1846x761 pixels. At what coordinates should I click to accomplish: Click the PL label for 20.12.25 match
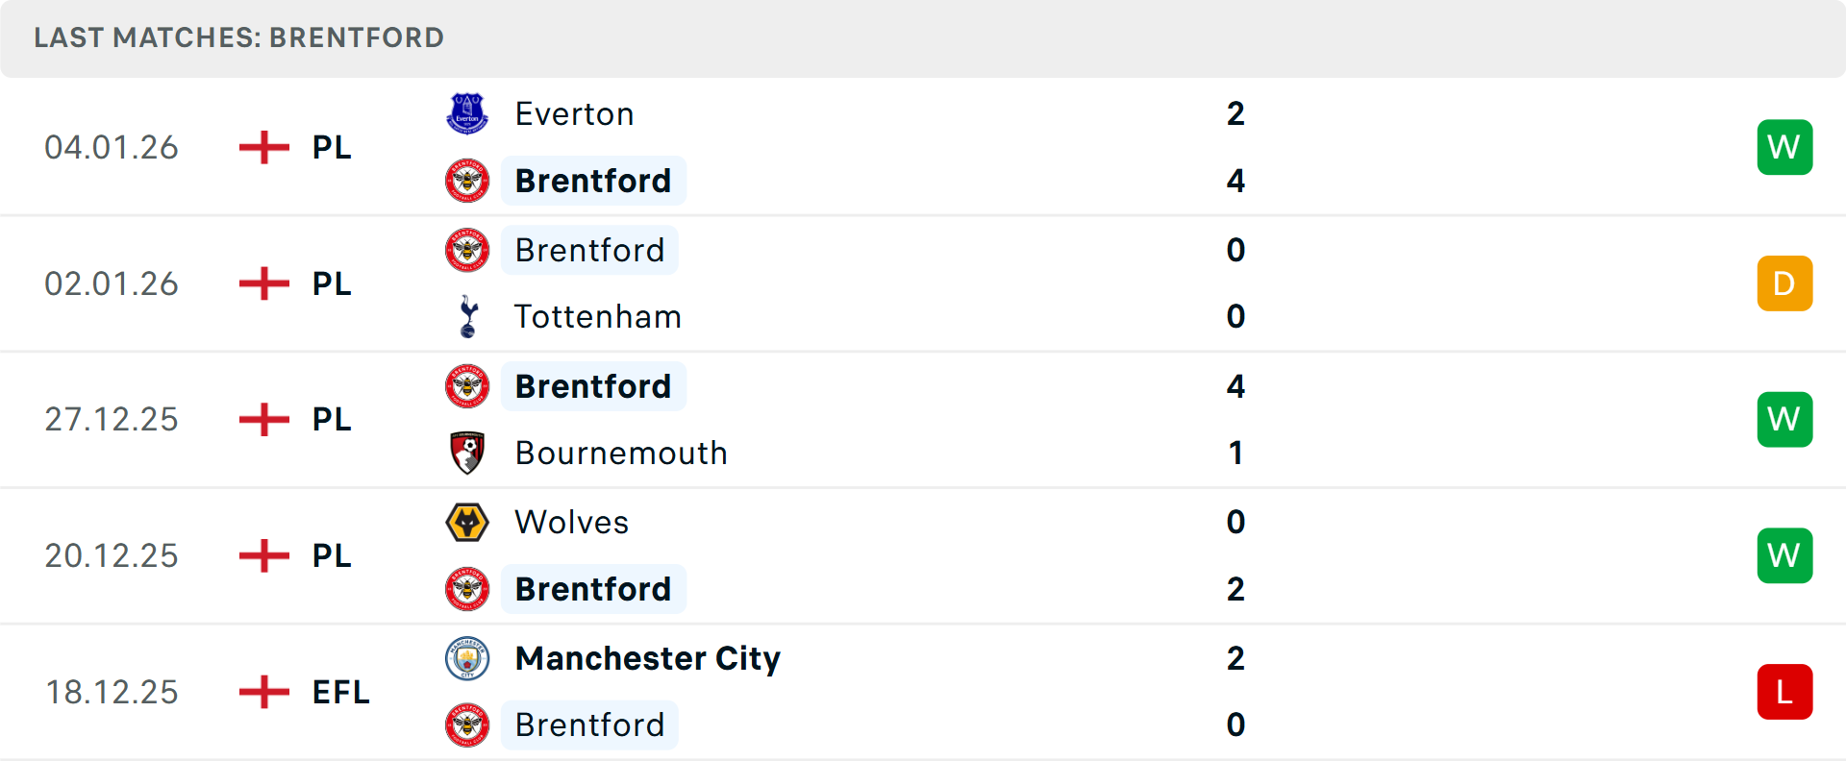[332, 556]
